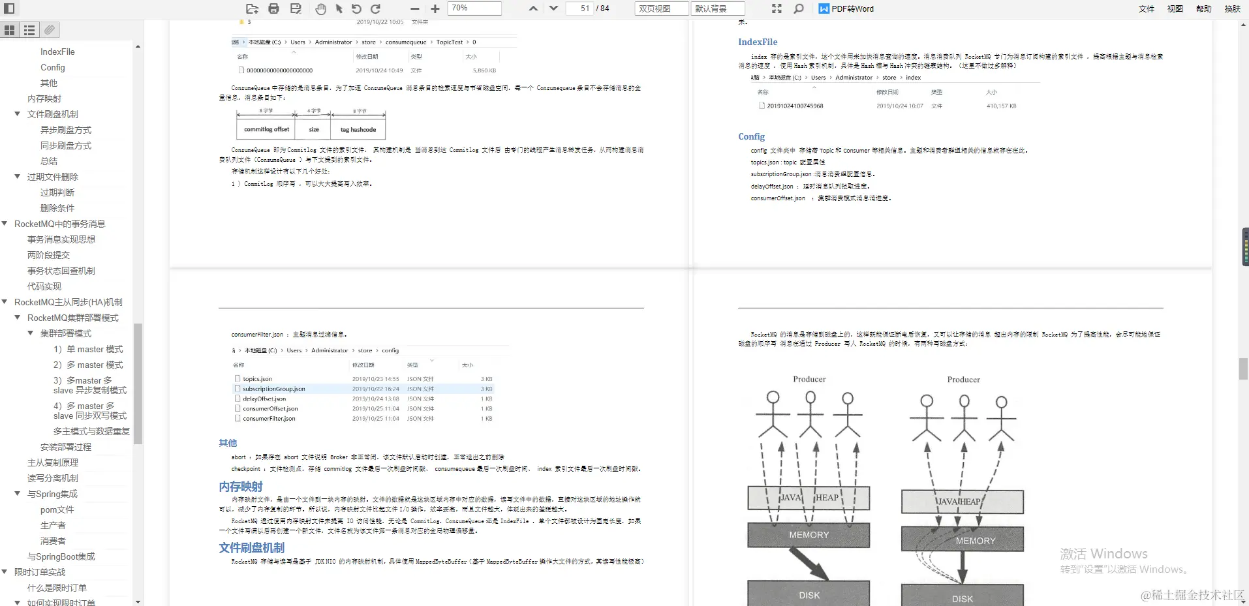Screen dimensions: 1249x606
Task: Click the save-as toolbar icon
Action: pos(296,8)
